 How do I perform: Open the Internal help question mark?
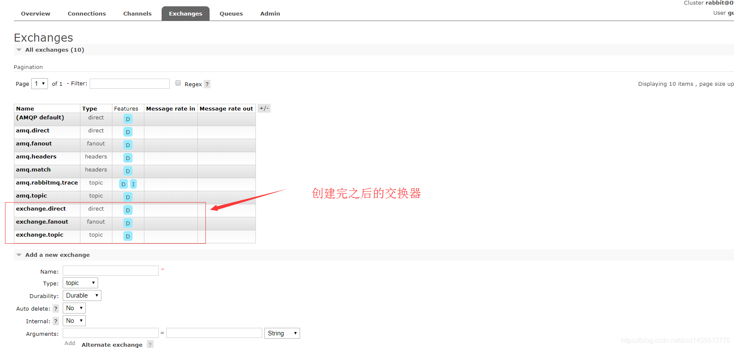click(x=56, y=321)
